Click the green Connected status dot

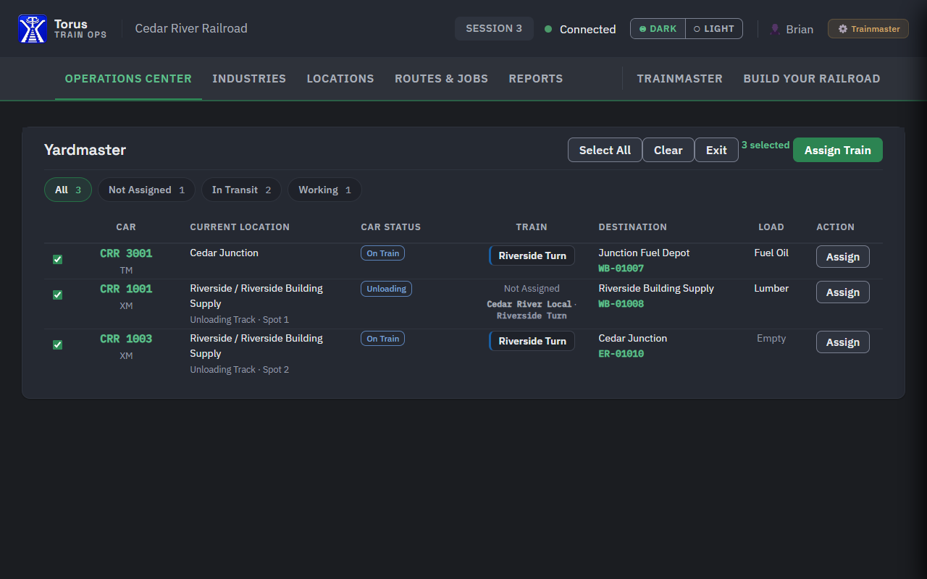click(548, 29)
